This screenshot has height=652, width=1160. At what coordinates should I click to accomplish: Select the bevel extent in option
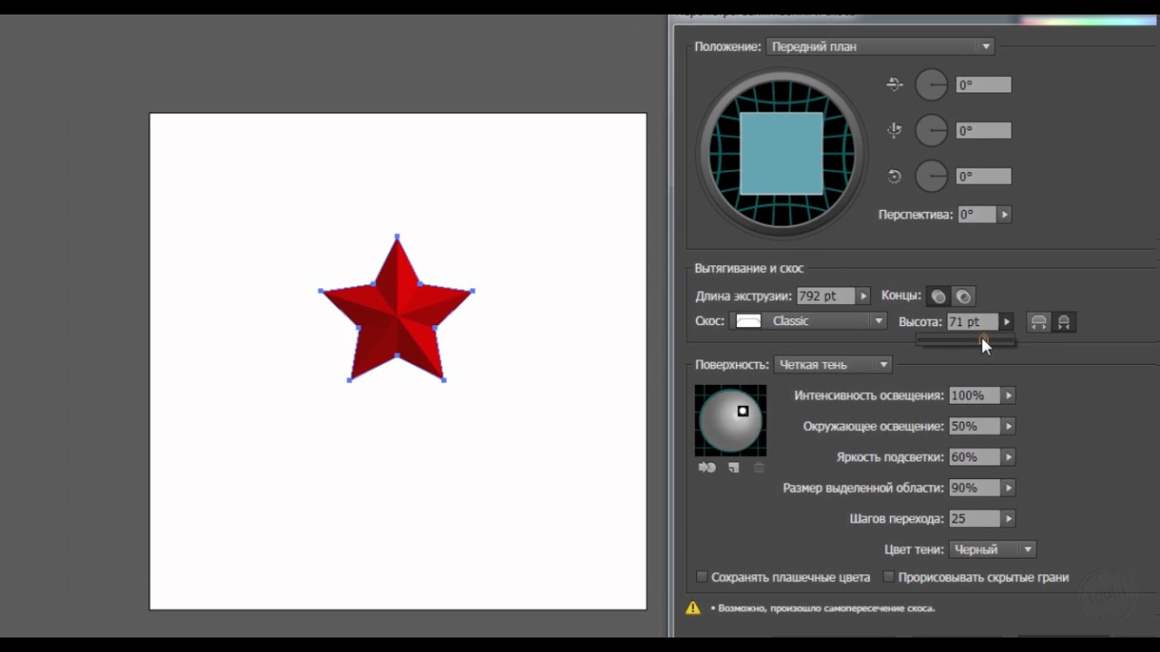click(1064, 321)
